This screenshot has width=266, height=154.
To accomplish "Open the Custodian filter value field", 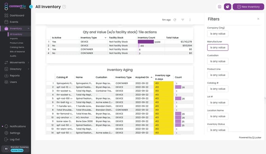I will click(218, 61).
